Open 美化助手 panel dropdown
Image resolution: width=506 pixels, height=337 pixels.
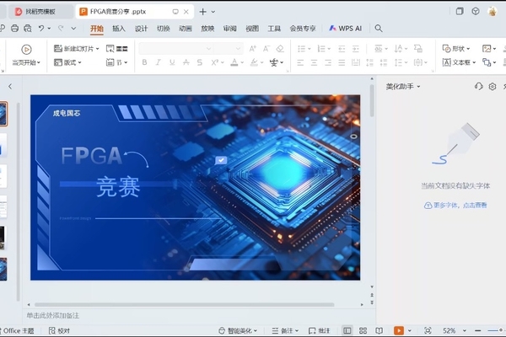[419, 86]
